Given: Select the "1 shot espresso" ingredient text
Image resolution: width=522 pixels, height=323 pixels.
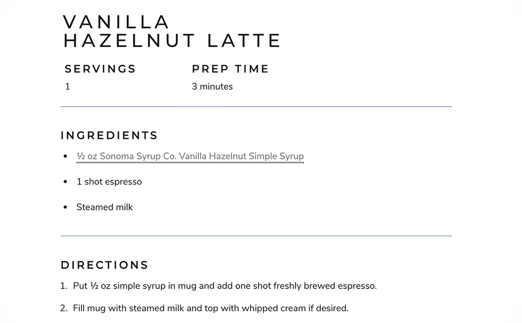Looking at the screenshot, I should click(109, 181).
